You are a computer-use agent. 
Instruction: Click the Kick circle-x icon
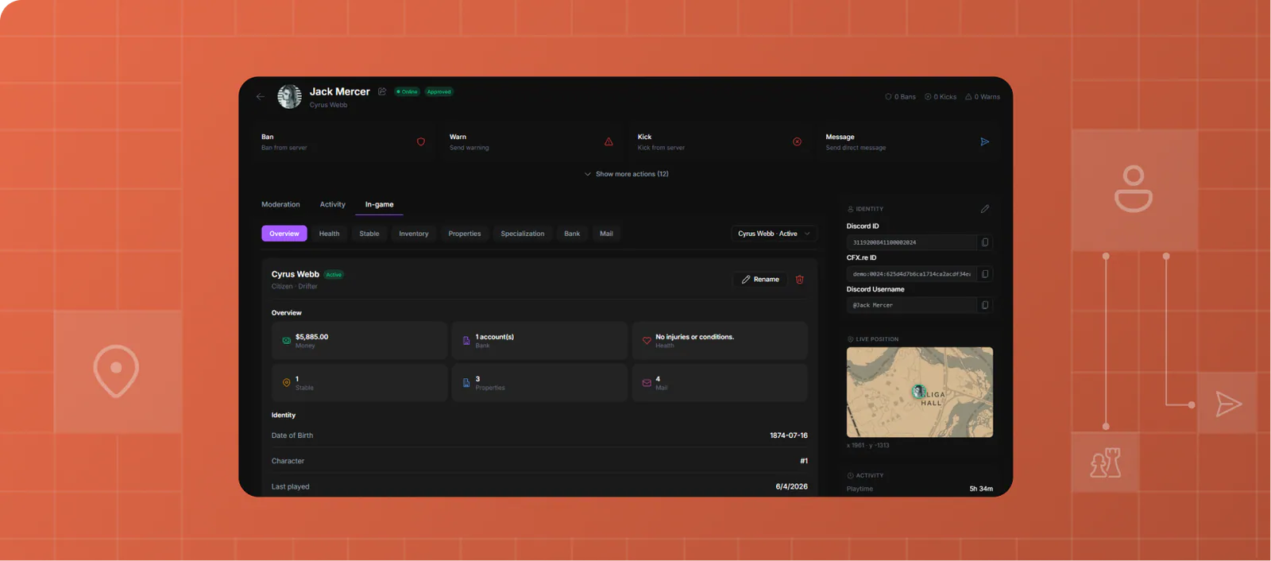coord(797,141)
